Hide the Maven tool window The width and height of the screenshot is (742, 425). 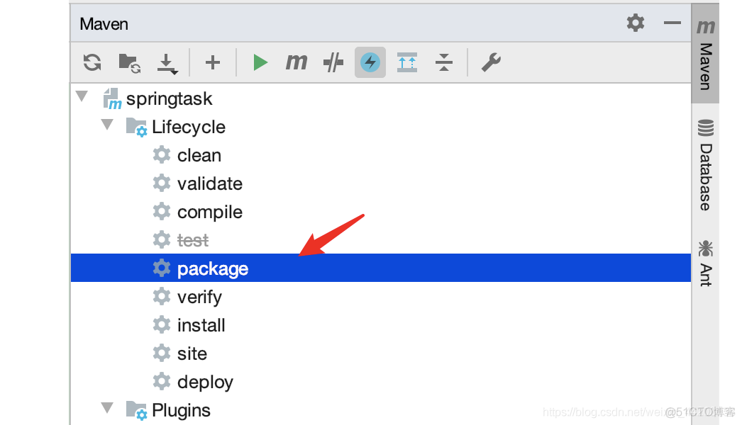pos(672,23)
